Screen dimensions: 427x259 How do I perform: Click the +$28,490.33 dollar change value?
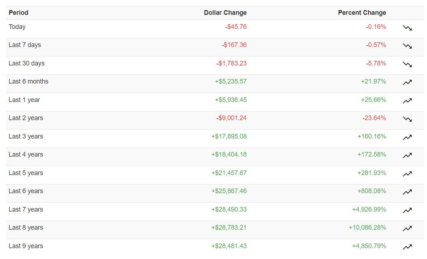click(x=229, y=209)
